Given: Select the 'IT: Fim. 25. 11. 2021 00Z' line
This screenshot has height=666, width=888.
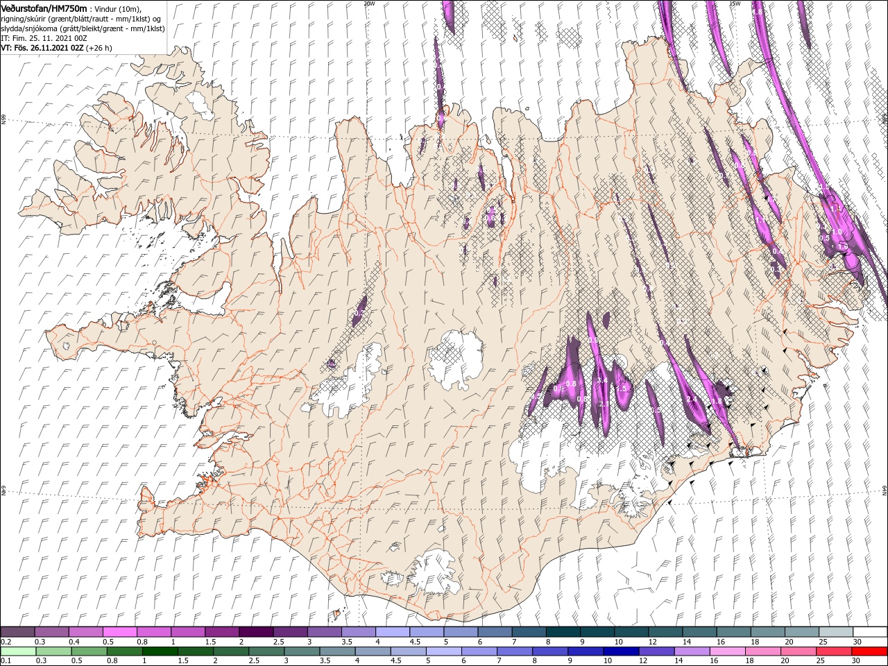Looking at the screenshot, I should tap(44, 38).
